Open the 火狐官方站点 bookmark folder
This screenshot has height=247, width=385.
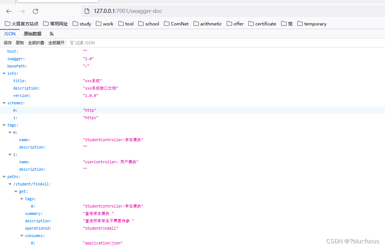(x=22, y=24)
